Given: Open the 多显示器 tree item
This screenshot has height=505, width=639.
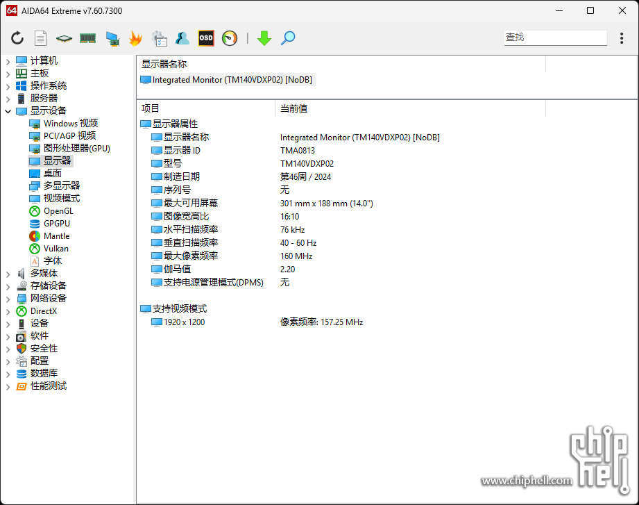Looking at the screenshot, I should point(55,185).
